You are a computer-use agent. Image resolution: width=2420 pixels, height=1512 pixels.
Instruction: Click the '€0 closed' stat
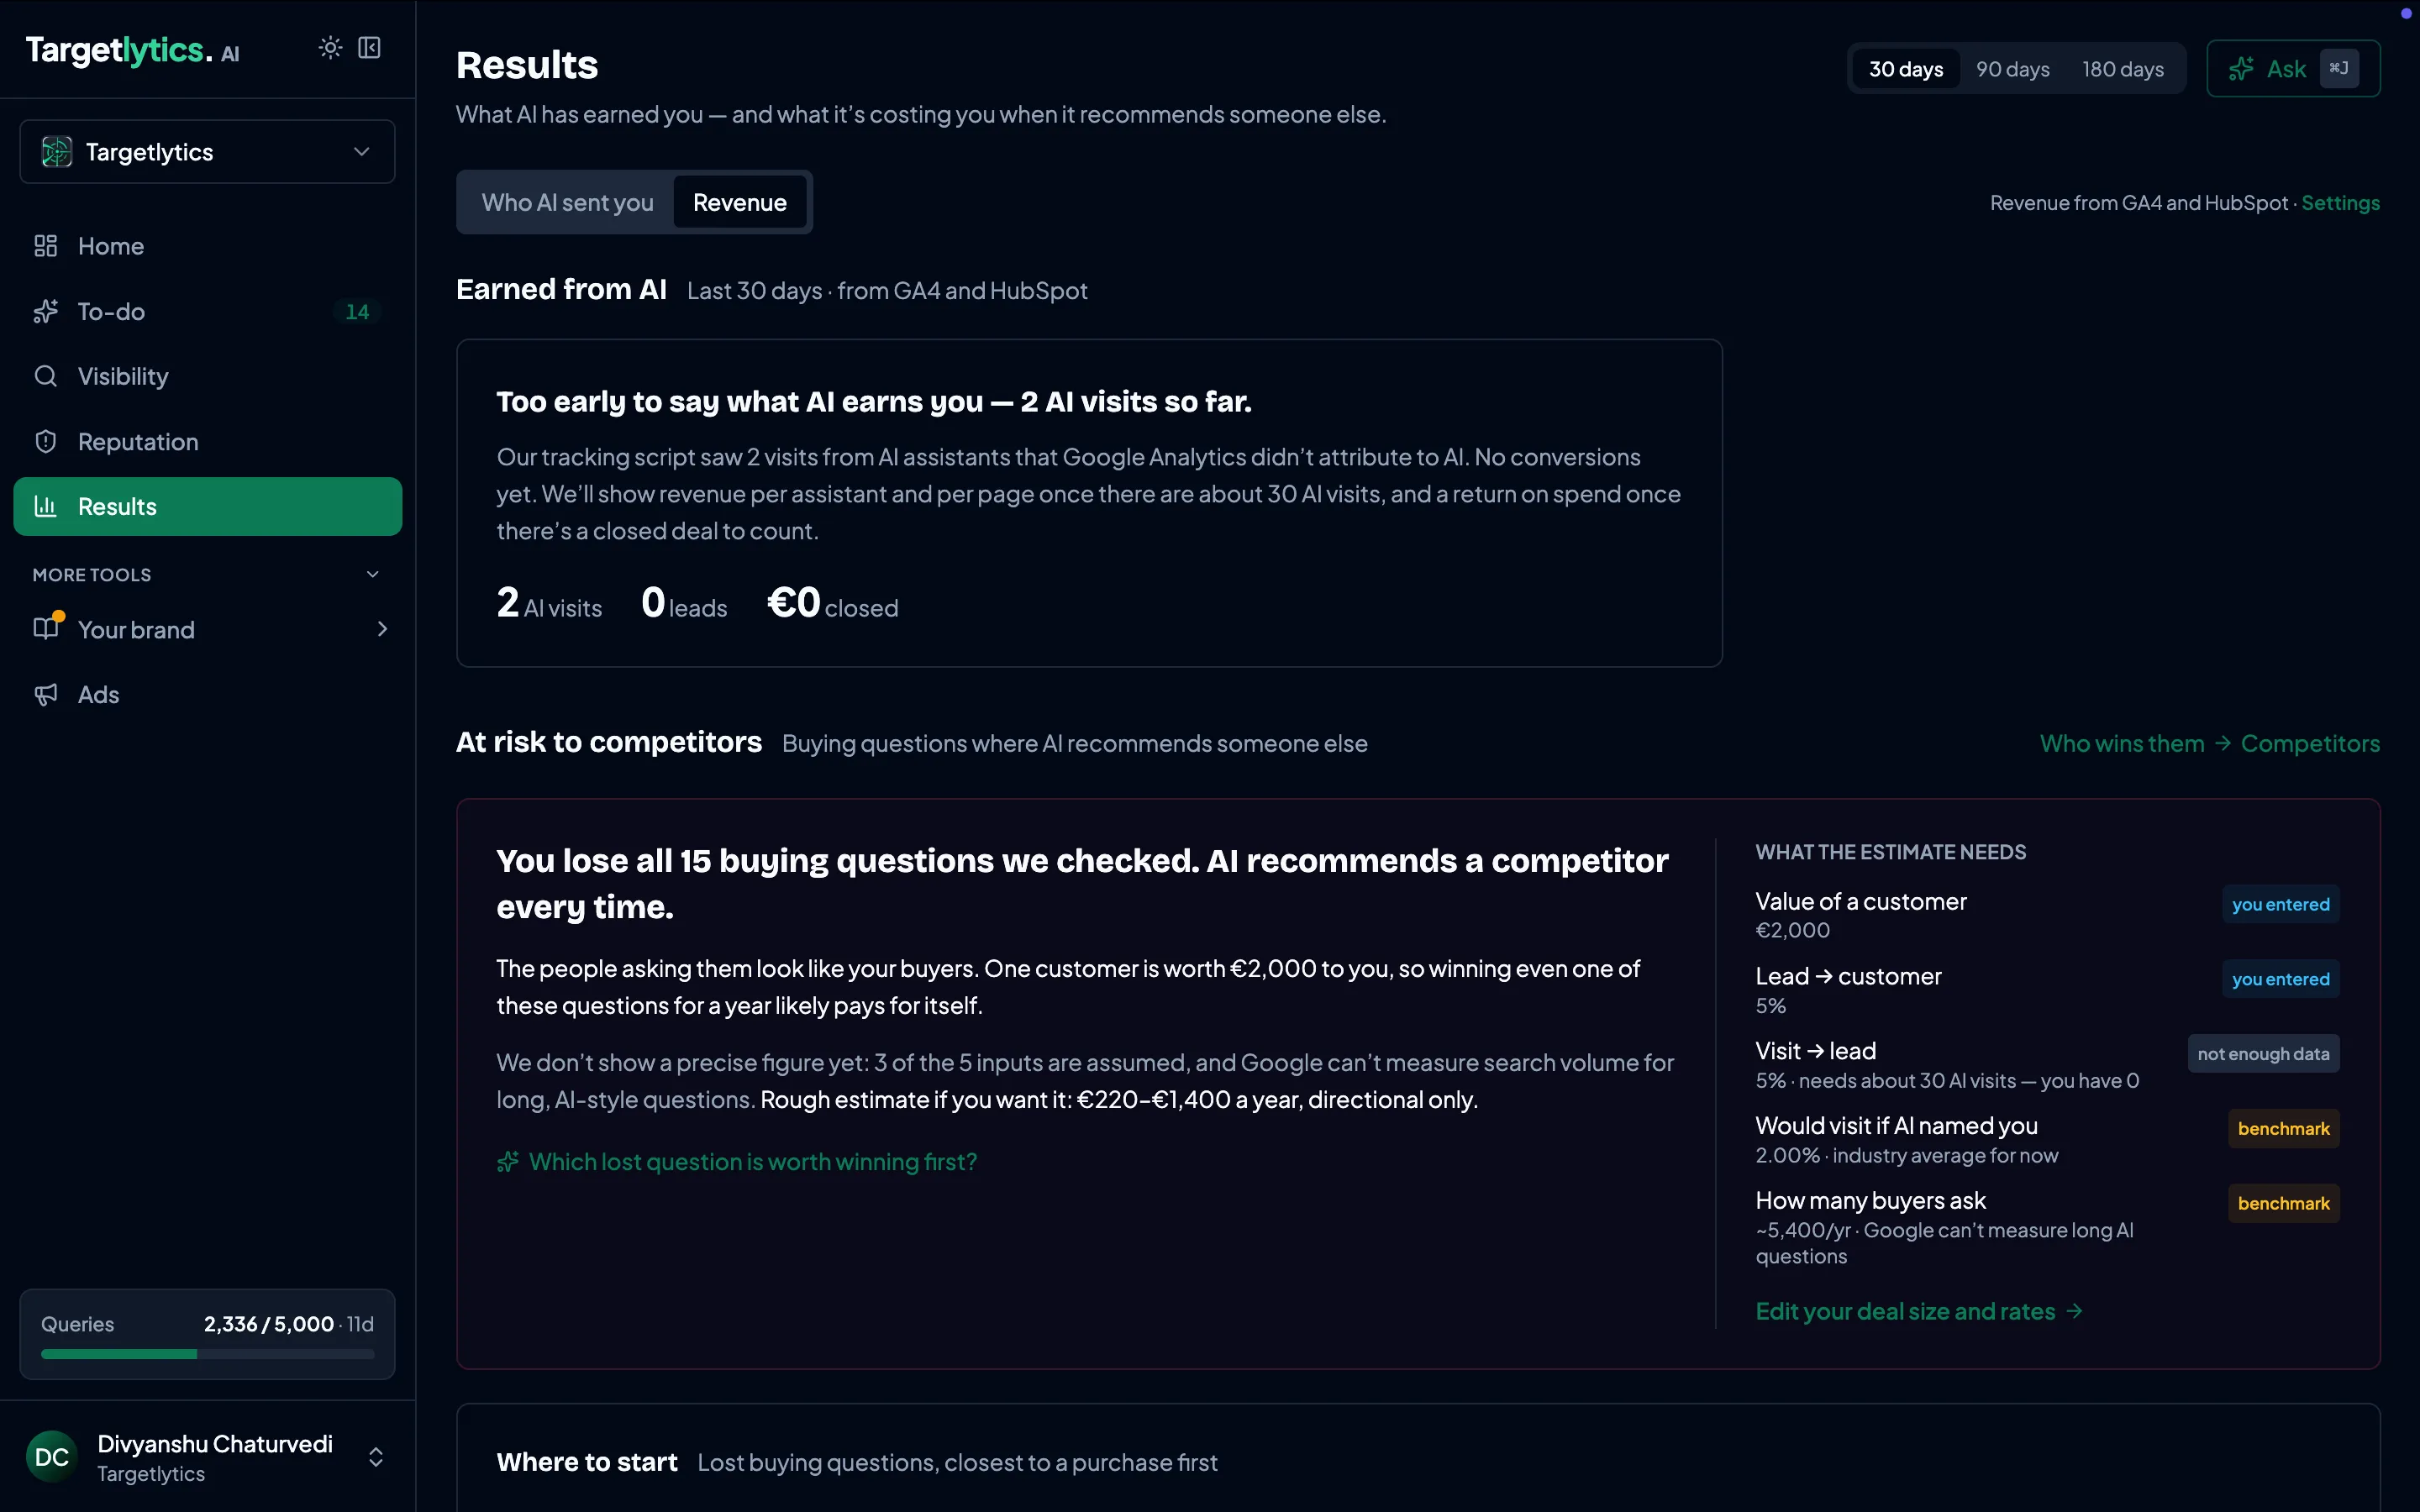[832, 603]
